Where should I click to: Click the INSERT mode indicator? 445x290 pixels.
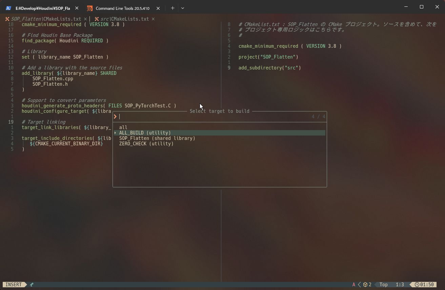point(13,285)
